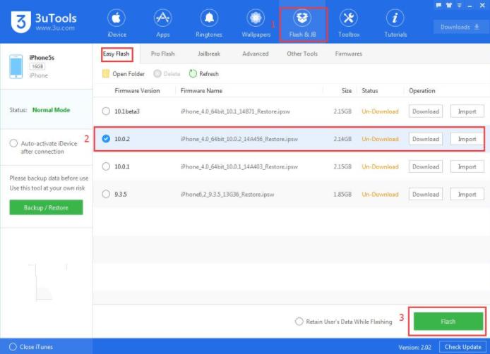Click the 16GB capacity label
The image size is (490, 354).
(37, 66)
